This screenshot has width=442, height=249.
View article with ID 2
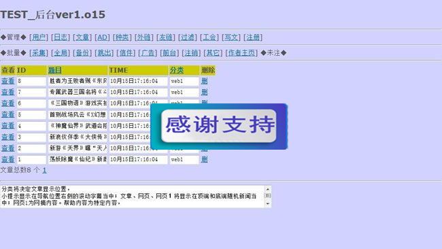8,148
